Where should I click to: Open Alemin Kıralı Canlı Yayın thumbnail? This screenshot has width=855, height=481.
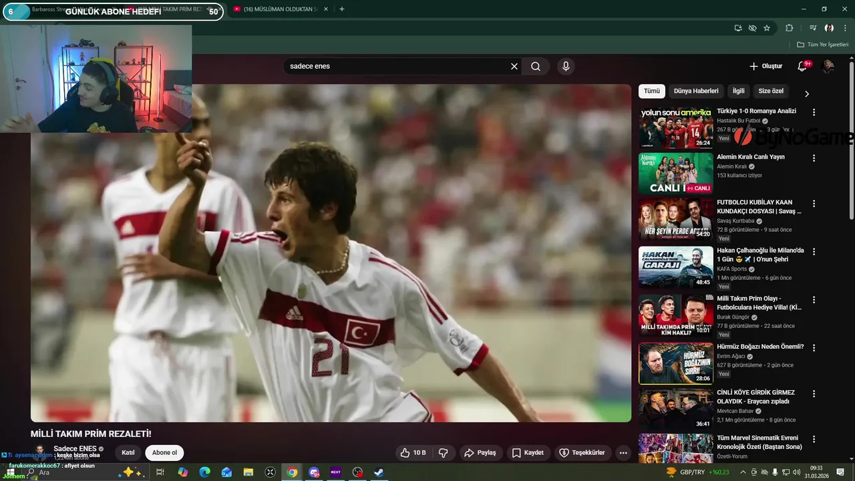[x=675, y=173]
